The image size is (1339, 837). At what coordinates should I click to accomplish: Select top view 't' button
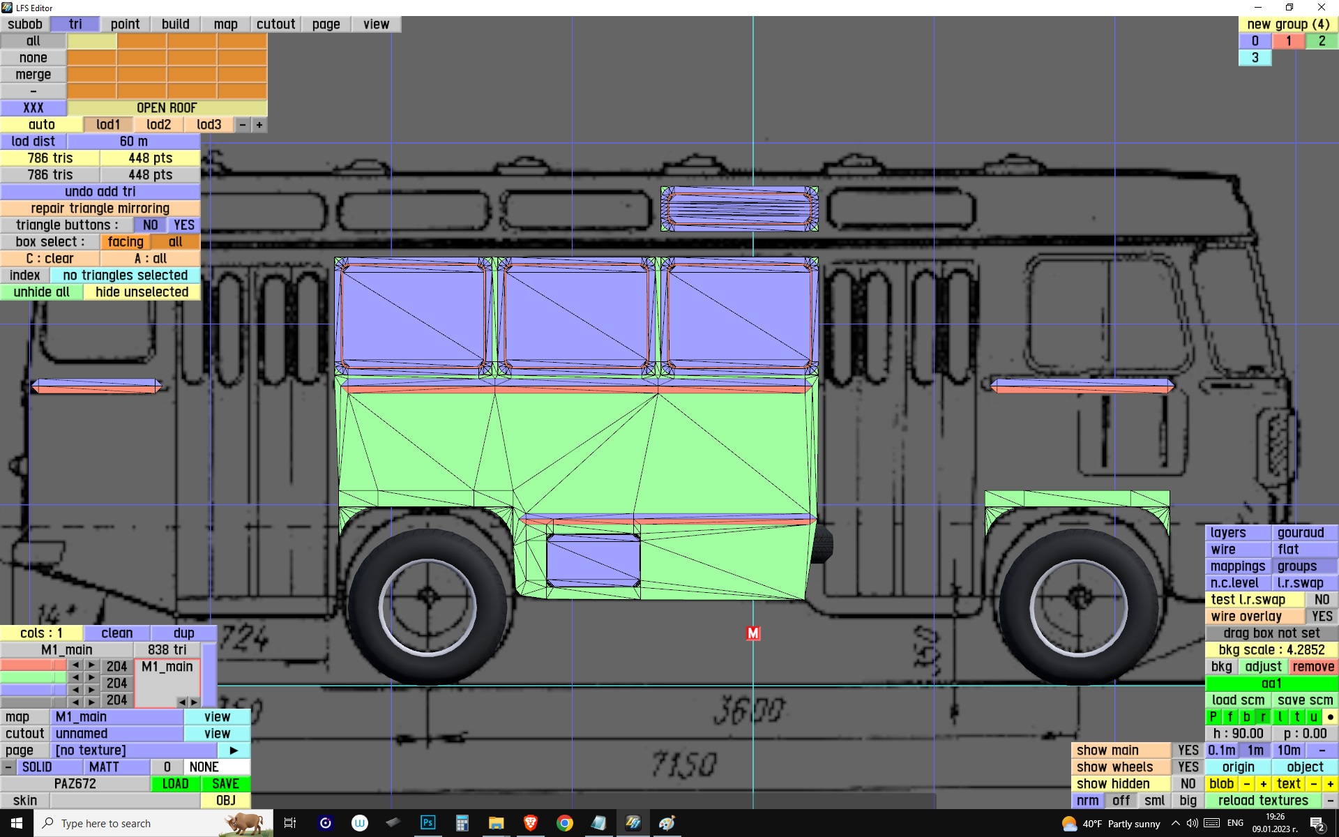(1297, 717)
